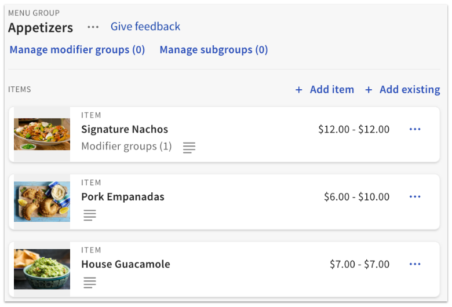
Task: Click the description icon under Signature Nachos
Action: (x=189, y=148)
